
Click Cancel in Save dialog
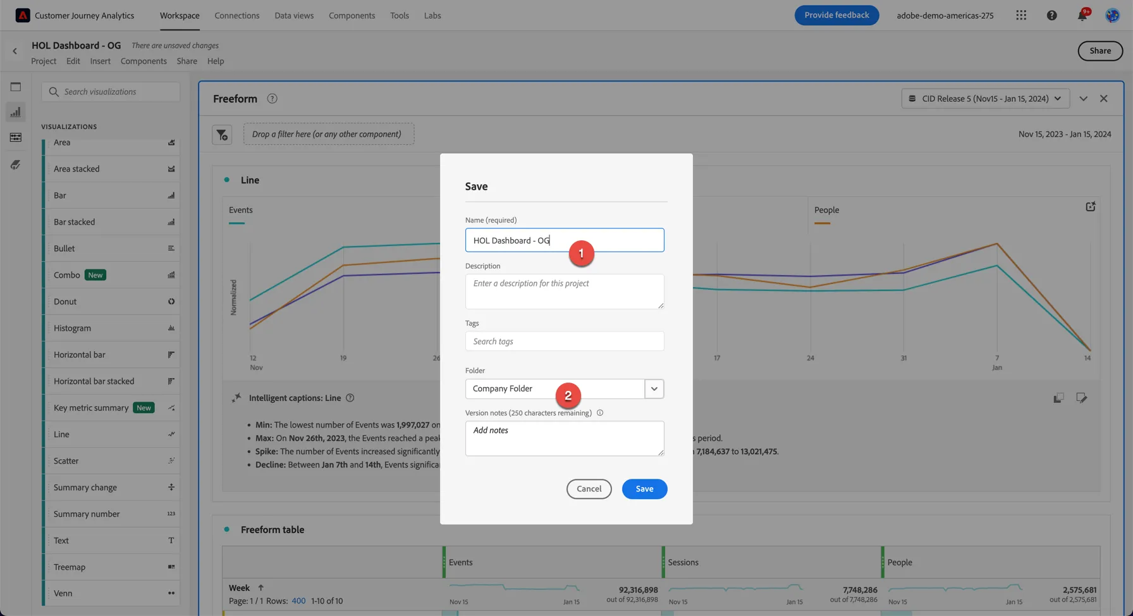[x=589, y=489]
